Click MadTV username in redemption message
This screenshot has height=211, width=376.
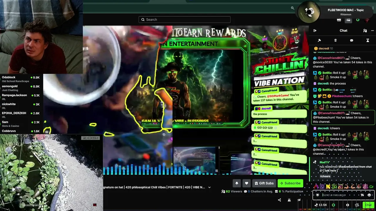click(325, 162)
